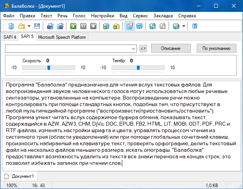Click the Скорость slider handle

pos(49,68)
